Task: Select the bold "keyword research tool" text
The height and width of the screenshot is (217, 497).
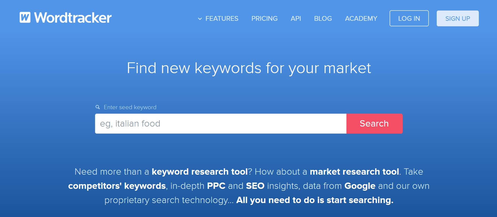Action: (200, 172)
